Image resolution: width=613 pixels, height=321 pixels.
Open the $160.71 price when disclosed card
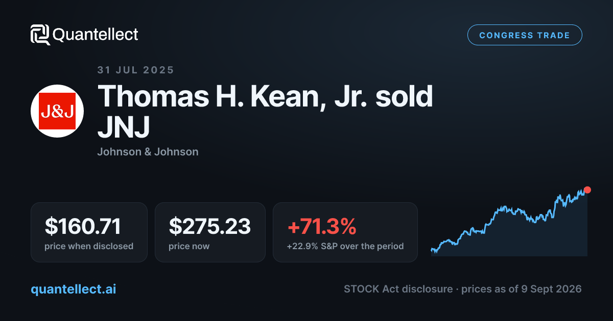click(89, 232)
